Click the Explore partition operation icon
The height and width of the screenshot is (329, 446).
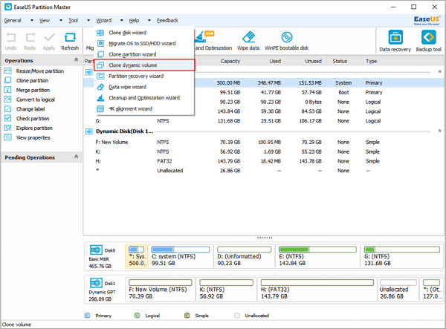pos(7,128)
